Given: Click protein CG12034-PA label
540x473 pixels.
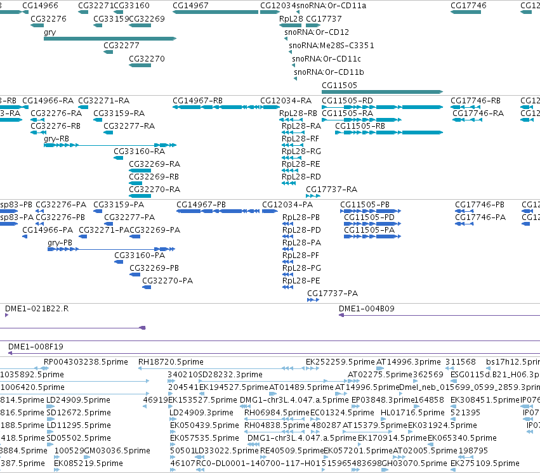Looking at the screenshot, I should pyautogui.click(x=287, y=205).
